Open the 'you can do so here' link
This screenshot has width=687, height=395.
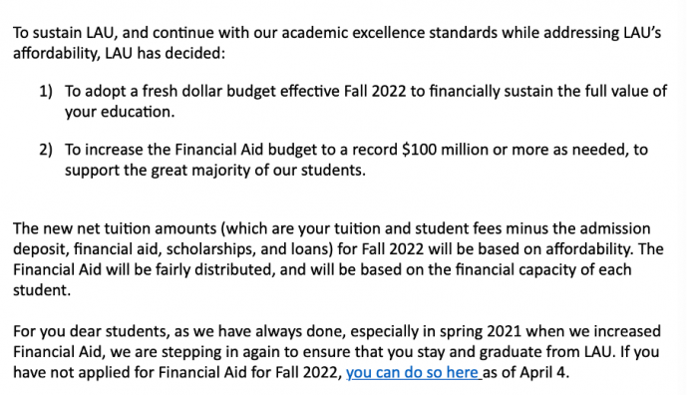(x=413, y=372)
